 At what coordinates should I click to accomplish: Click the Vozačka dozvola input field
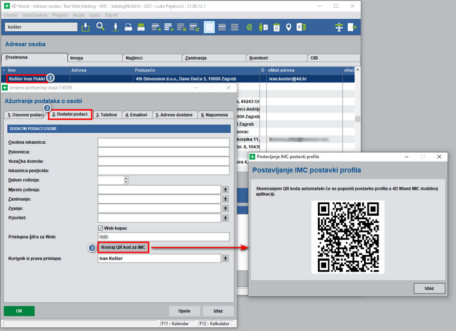(163, 161)
